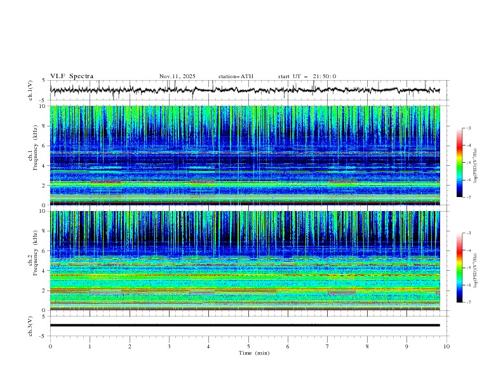Click the Nov.11, 2025 date label
Viewport: 503px width, 389px height.
tap(177, 76)
